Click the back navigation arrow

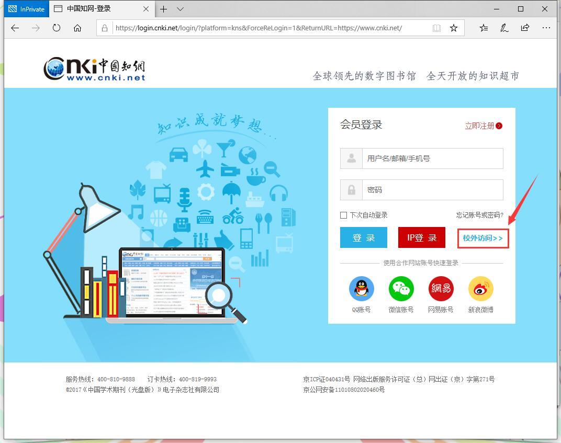(15, 28)
